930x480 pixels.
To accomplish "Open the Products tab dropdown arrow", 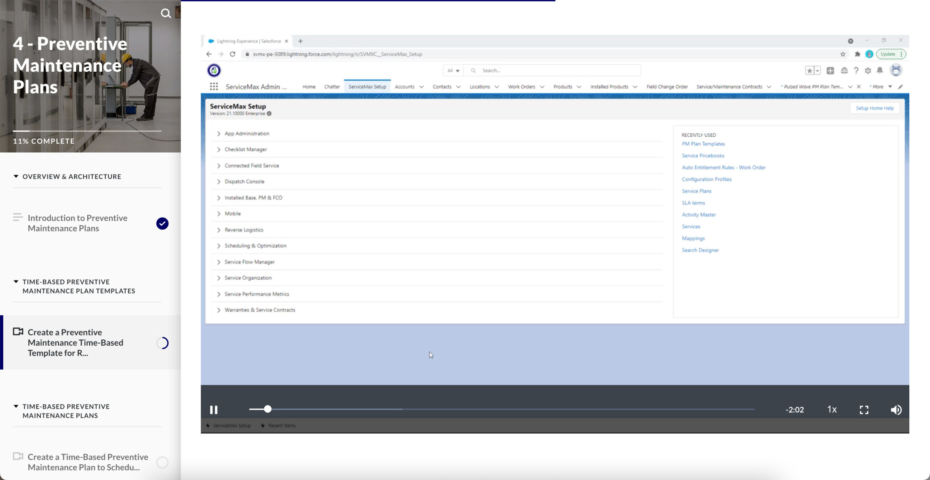I will tap(579, 87).
